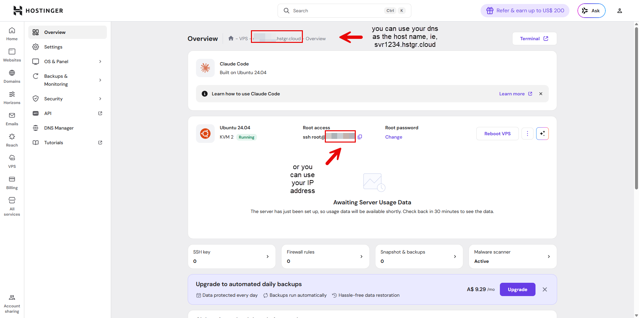Open Account sharing

[x=12, y=304]
